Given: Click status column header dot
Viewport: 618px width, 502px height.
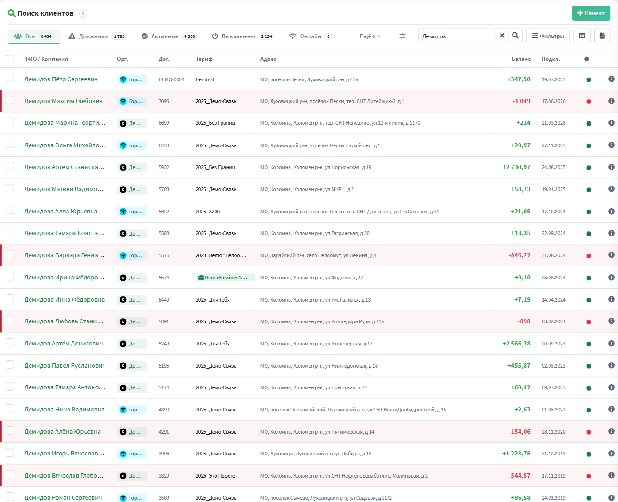Looking at the screenshot, I should 587,59.
